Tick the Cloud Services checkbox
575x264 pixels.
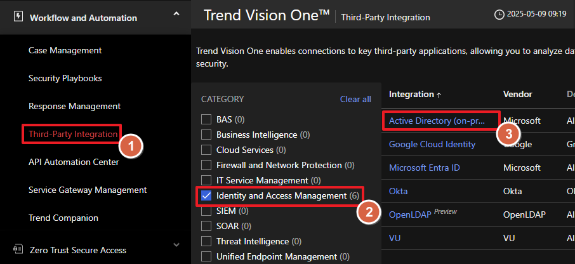pyautogui.click(x=206, y=150)
